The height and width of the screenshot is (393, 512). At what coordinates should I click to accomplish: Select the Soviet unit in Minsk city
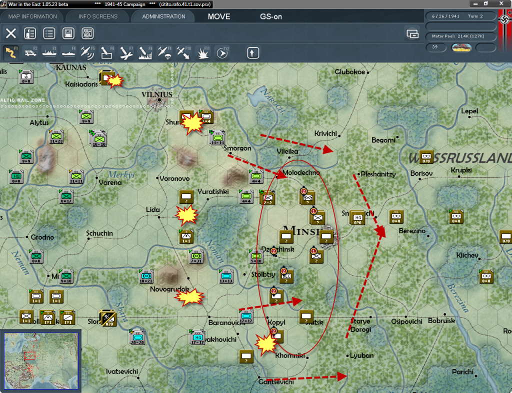click(326, 237)
